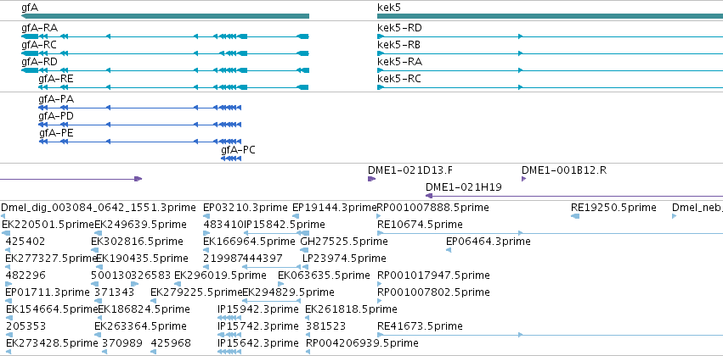
Task: Click the DME1-021D13.F purple arrow marker
Action: [x=371, y=179]
